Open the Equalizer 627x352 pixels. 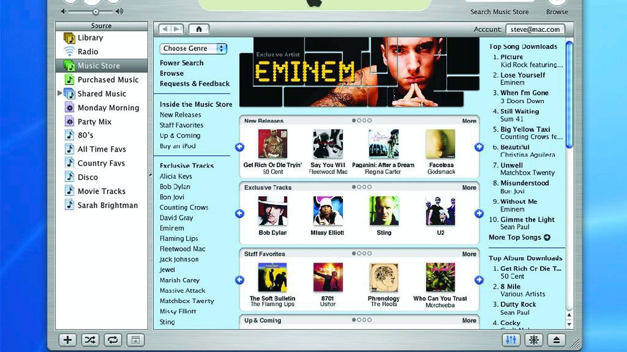coord(511,339)
